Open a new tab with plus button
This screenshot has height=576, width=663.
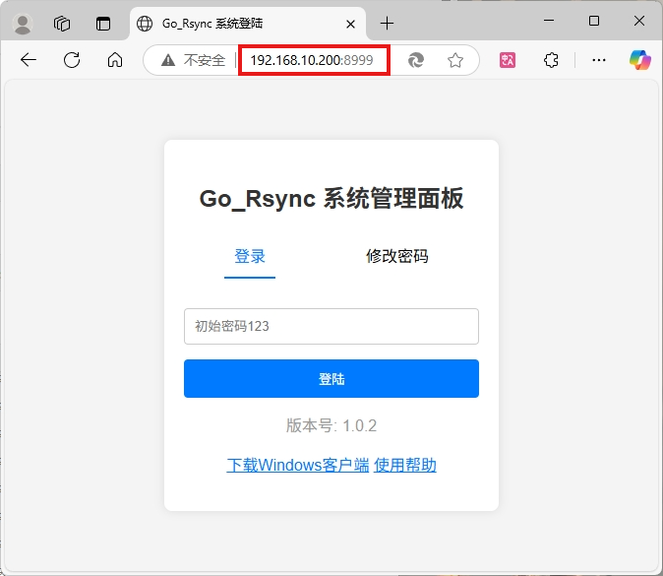(x=387, y=23)
